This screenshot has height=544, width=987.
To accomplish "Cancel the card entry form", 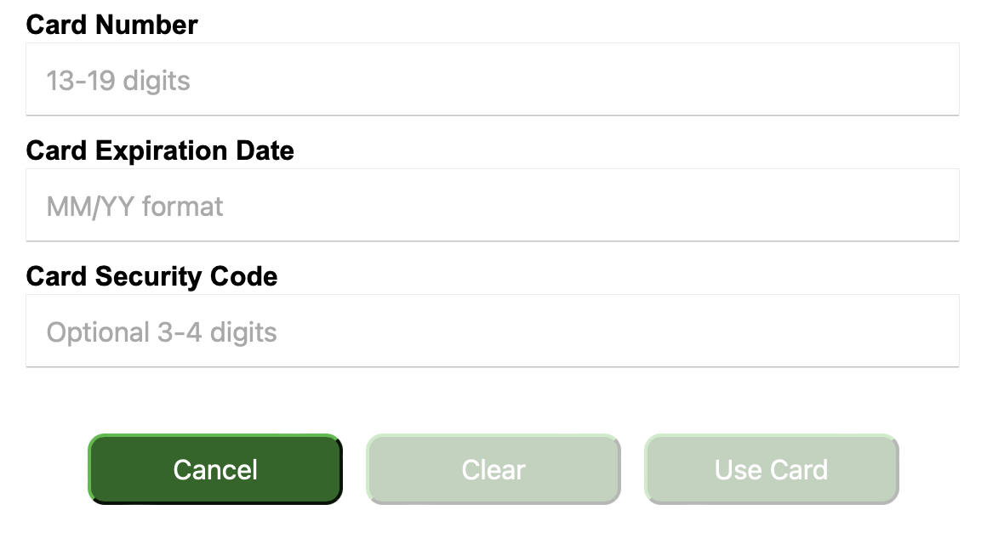I will tap(215, 469).
